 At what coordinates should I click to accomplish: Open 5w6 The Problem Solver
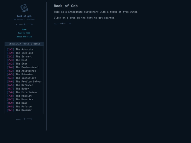click(24, 82)
